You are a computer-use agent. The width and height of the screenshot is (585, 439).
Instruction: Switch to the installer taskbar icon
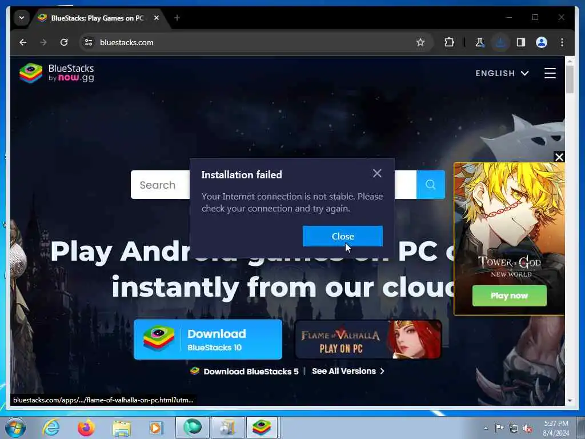point(227,428)
